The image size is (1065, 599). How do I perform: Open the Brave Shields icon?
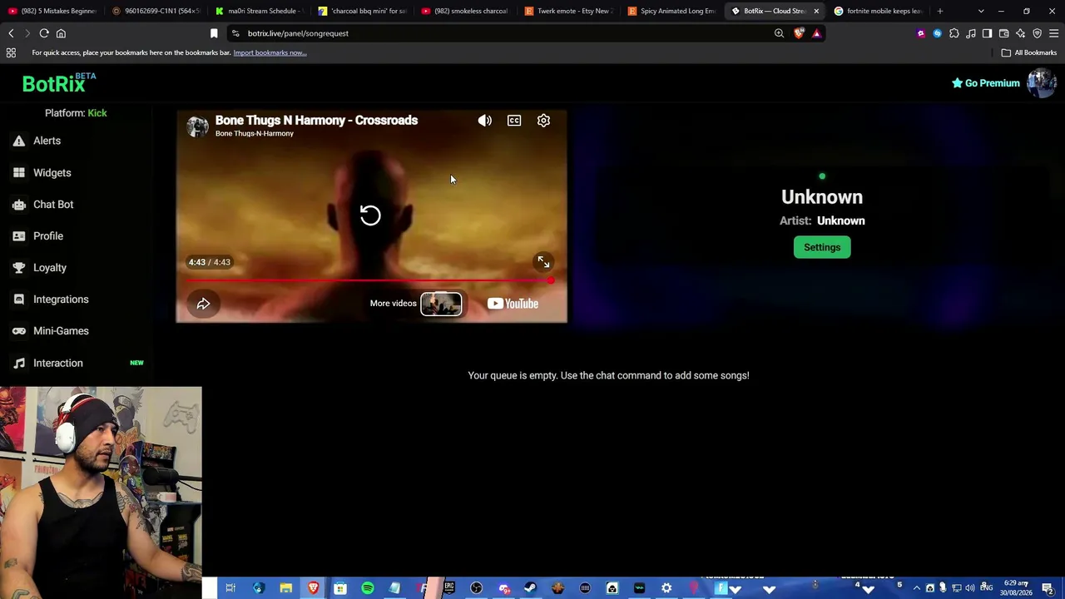click(x=800, y=33)
